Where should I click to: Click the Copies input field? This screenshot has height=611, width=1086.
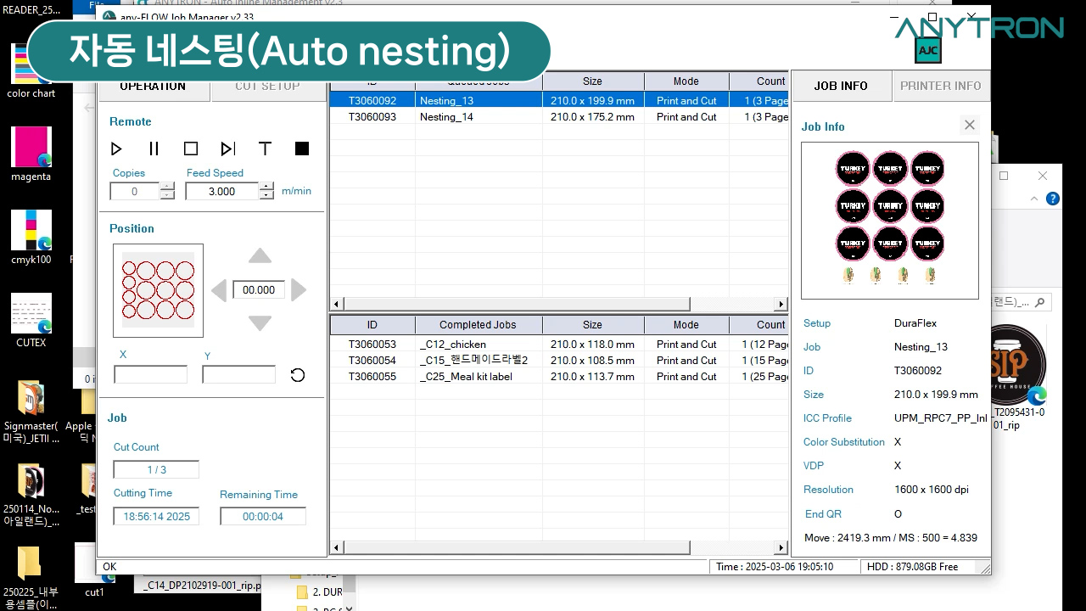(x=135, y=192)
